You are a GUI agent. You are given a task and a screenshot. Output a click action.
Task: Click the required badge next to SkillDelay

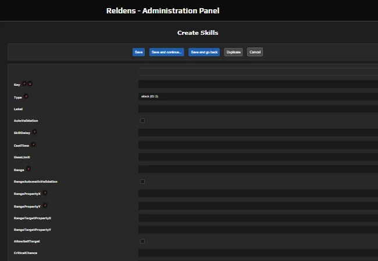34,132
